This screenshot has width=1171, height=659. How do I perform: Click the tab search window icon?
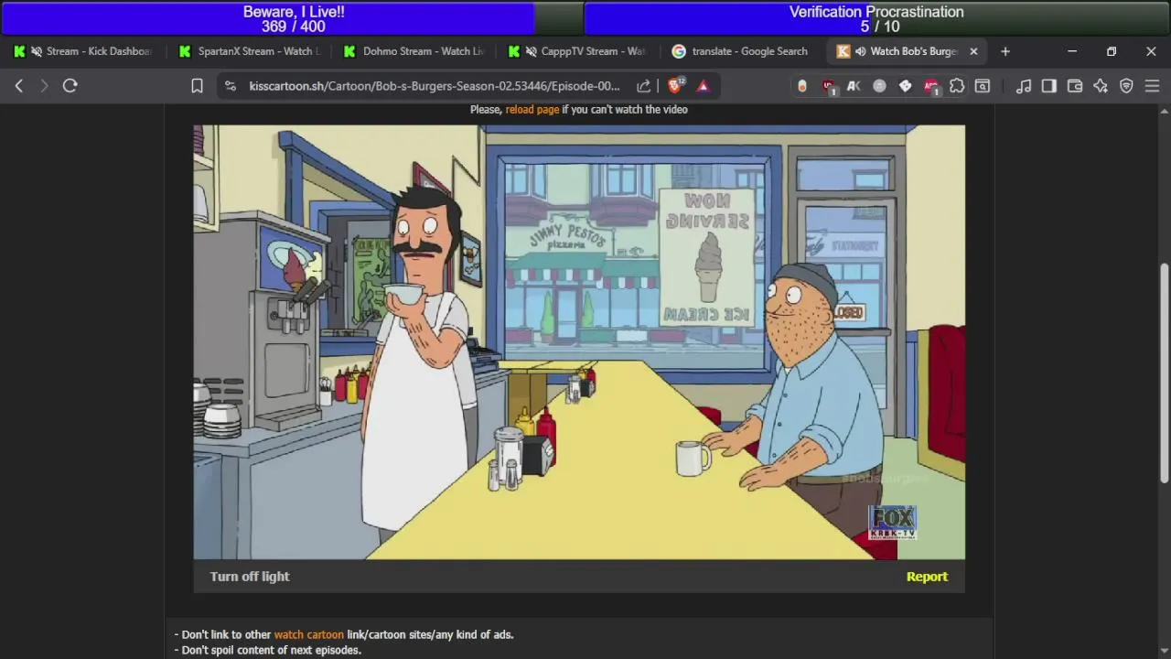tap(983, 86)
